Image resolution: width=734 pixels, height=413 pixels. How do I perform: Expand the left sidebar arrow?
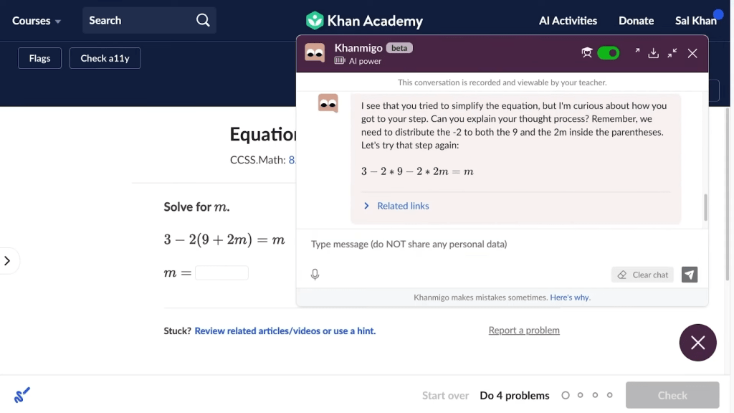pos(7,261)
